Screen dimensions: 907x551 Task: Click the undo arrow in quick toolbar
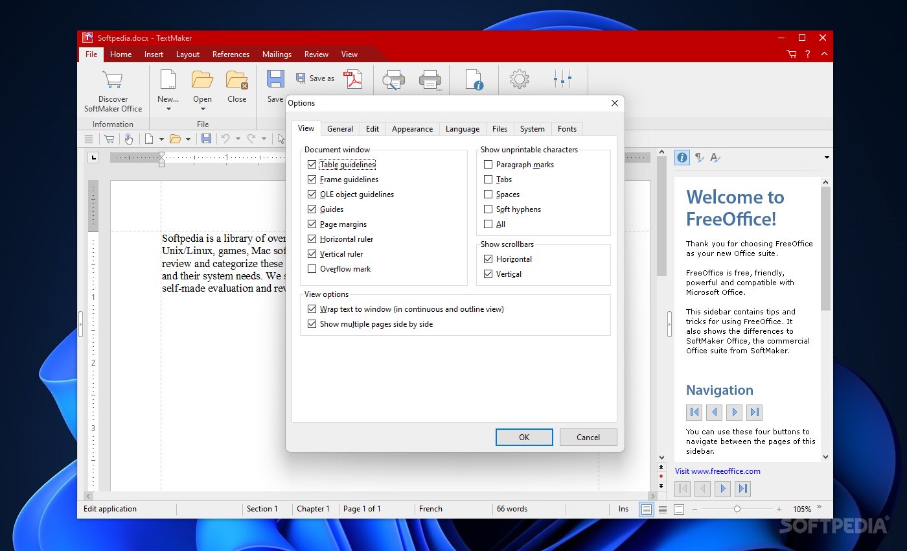click(x=225, y=139)
